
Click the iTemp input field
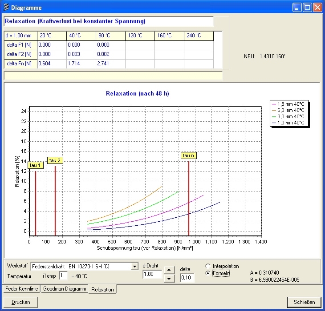(x=63, y=276)
